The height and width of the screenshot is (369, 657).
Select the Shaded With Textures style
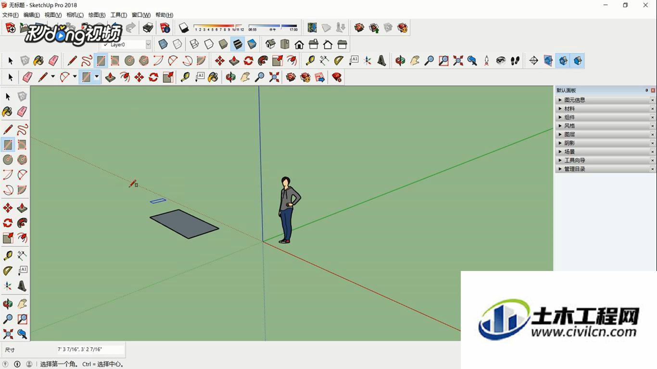[238, 44]
